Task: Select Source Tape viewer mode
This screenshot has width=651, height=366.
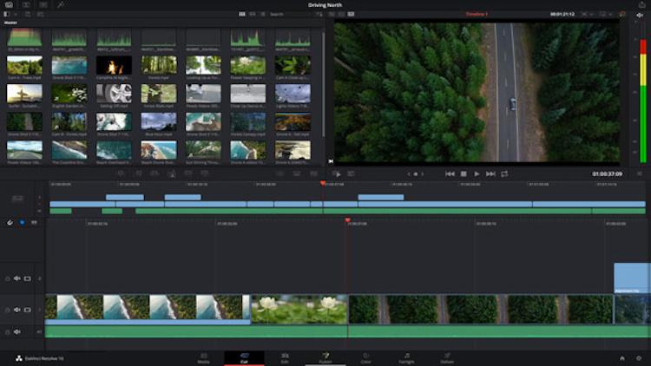Action: tap(341, 14)
